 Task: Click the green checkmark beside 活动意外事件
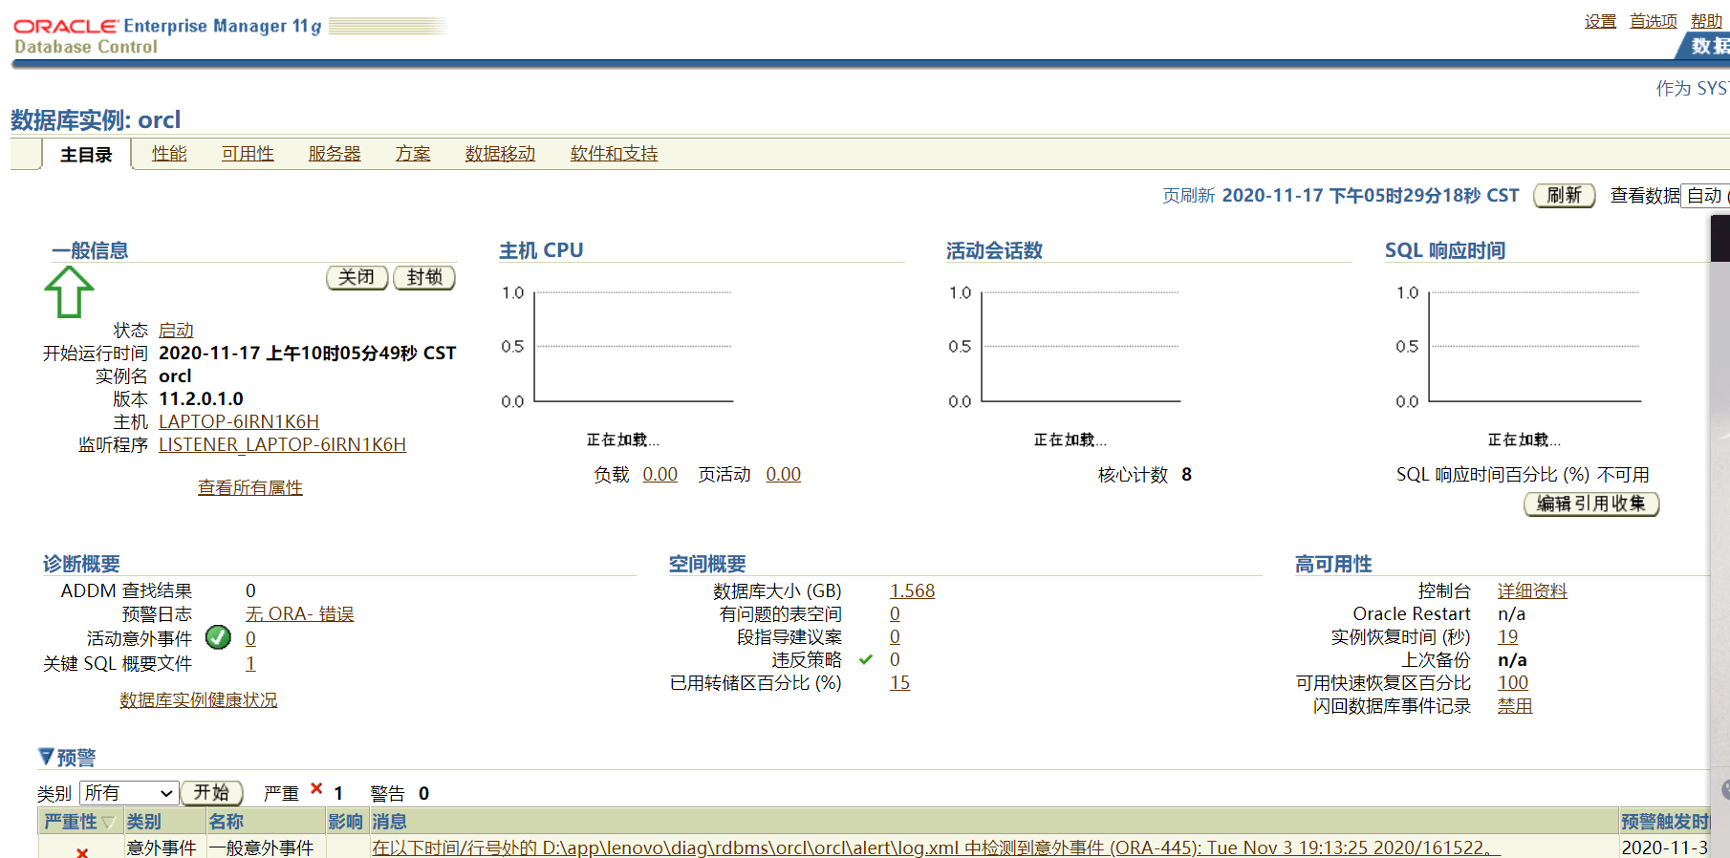coord(218,637)
